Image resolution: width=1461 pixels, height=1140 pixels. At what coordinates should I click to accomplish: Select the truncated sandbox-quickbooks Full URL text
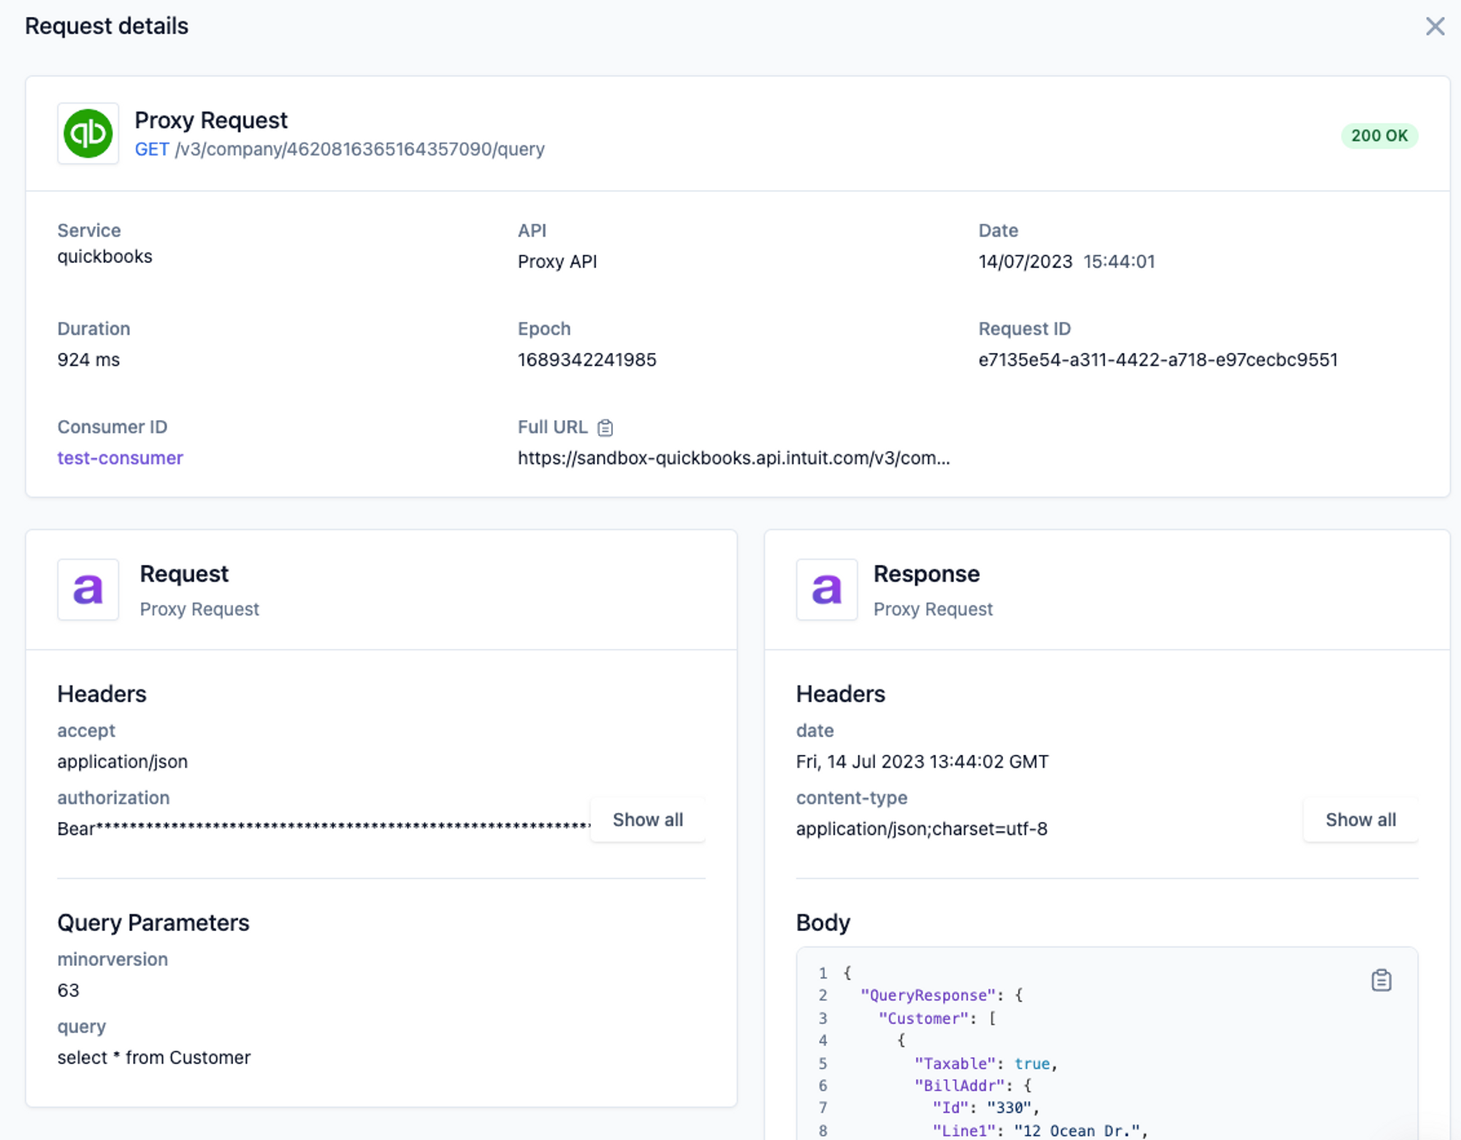point(733,458)
